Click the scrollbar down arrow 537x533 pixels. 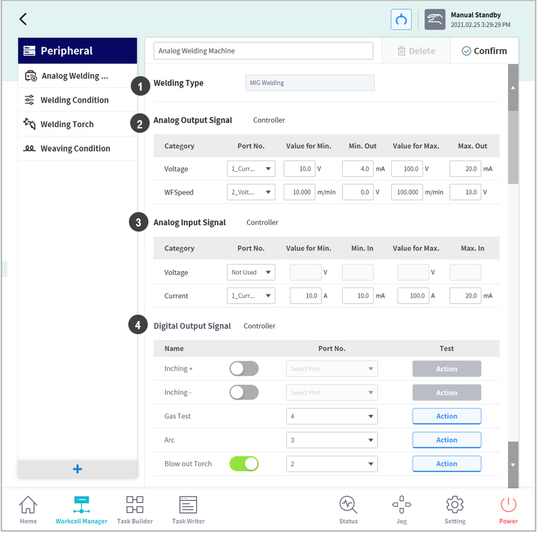tap(513, 465)
